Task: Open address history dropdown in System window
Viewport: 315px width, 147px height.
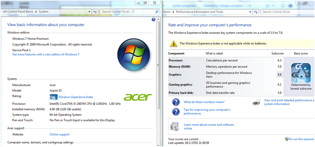Action: 90,12
